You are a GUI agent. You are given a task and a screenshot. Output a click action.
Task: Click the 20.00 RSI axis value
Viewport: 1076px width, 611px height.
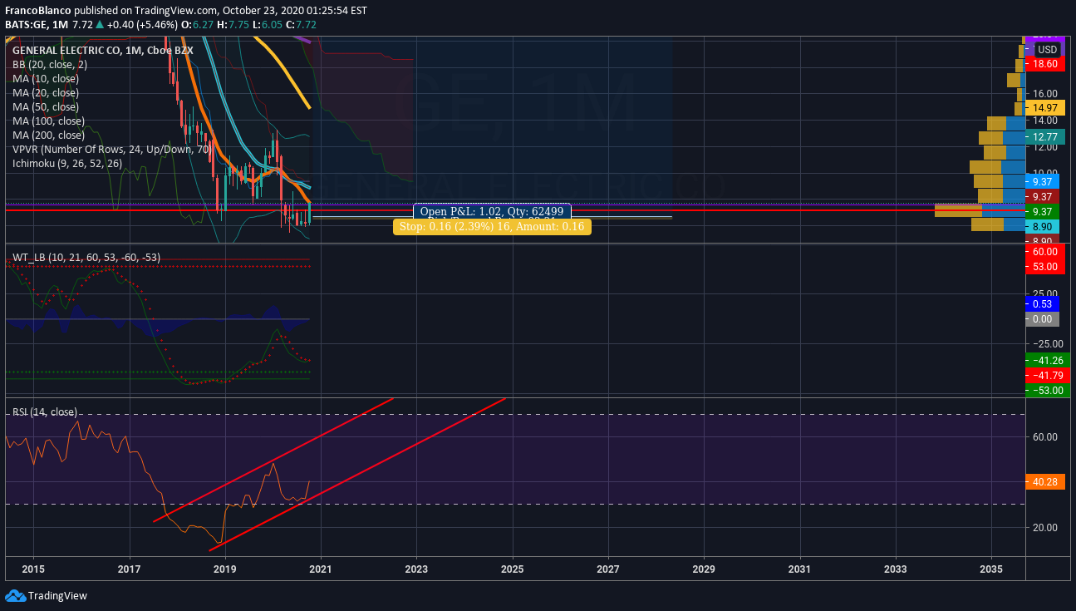click(x=1046, y=527)
